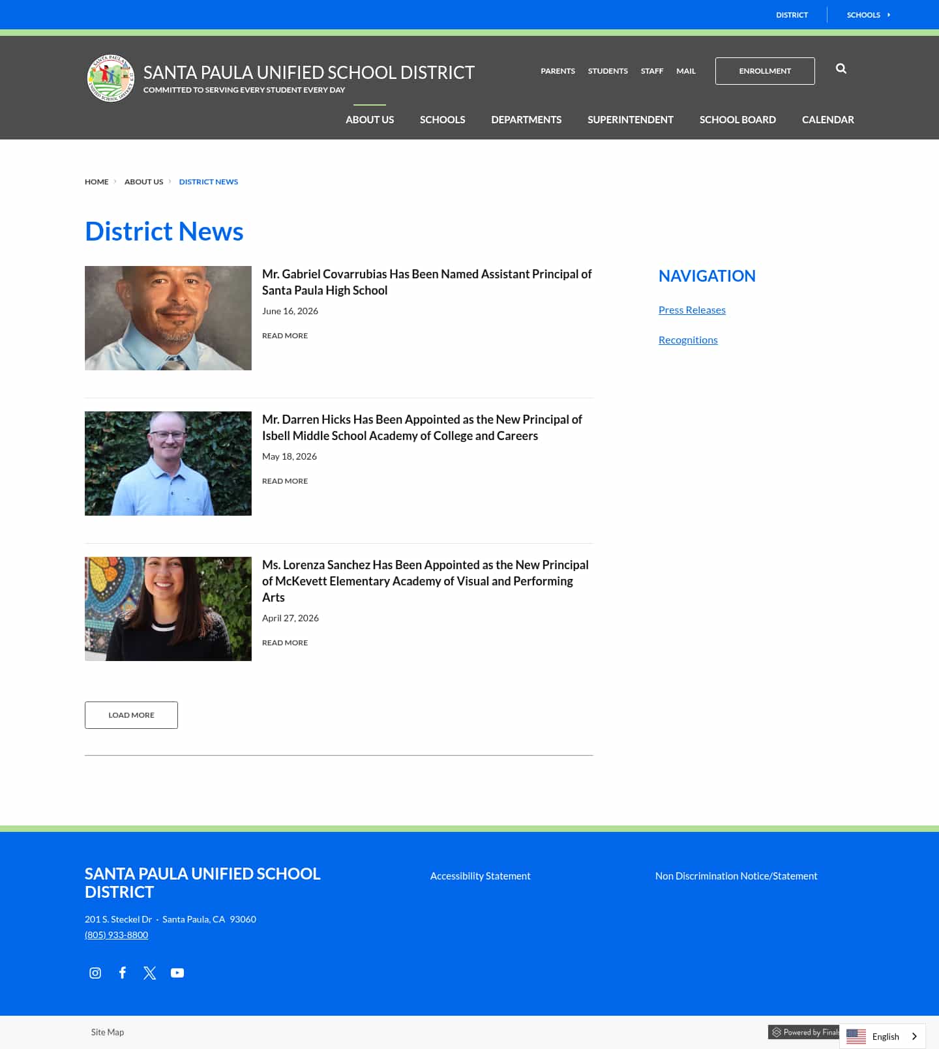
Task: Call the (805) 933-8800 phone link
Action: tap(117, 935)
